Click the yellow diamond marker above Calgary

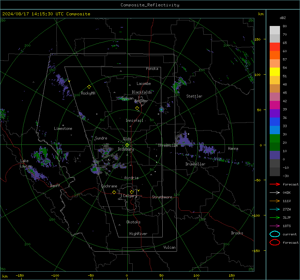click(x=132, y=192)
